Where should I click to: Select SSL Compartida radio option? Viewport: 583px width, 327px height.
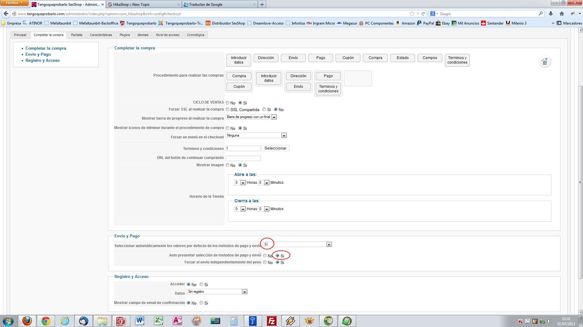(227, 110)
